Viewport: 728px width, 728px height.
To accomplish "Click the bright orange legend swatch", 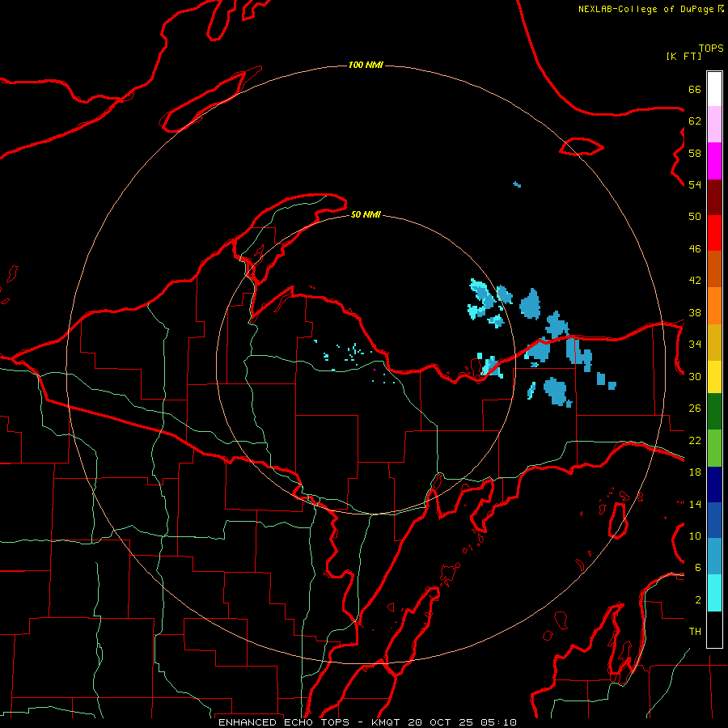I will pos(714,306).
